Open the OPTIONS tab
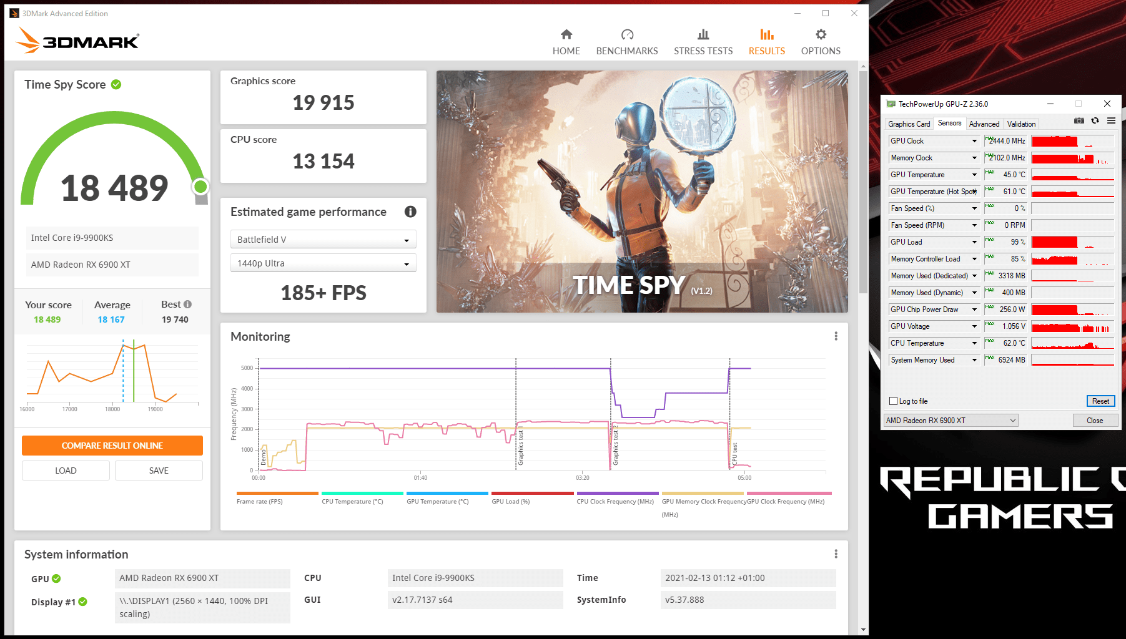This screenshot has width=1126, height=639. point(821,42)
